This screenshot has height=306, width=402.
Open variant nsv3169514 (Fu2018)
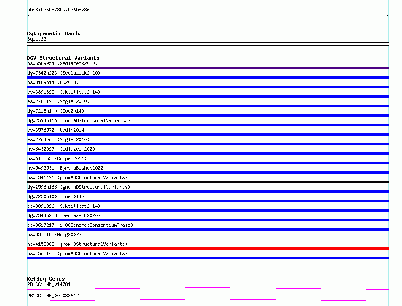[x=53, y=82]
